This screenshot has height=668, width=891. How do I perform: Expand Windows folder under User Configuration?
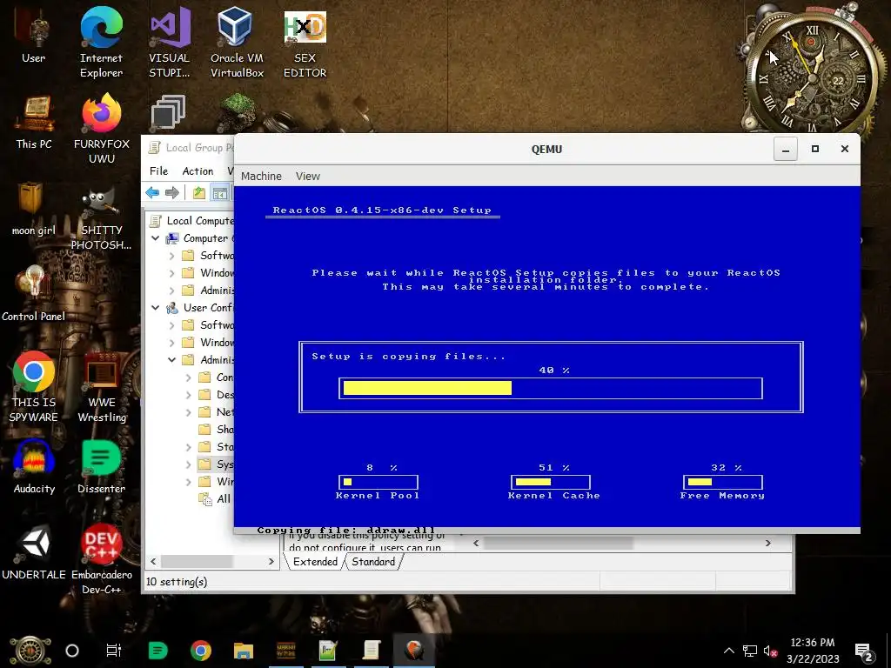coord(172,343)
